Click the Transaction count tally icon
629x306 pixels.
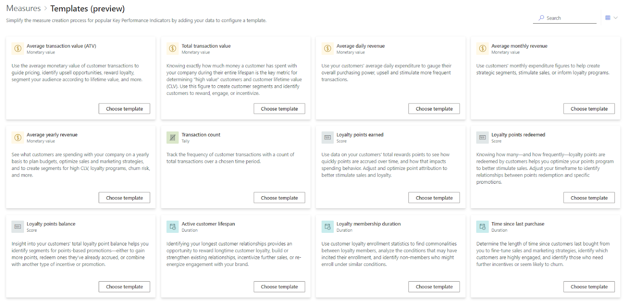173,137
